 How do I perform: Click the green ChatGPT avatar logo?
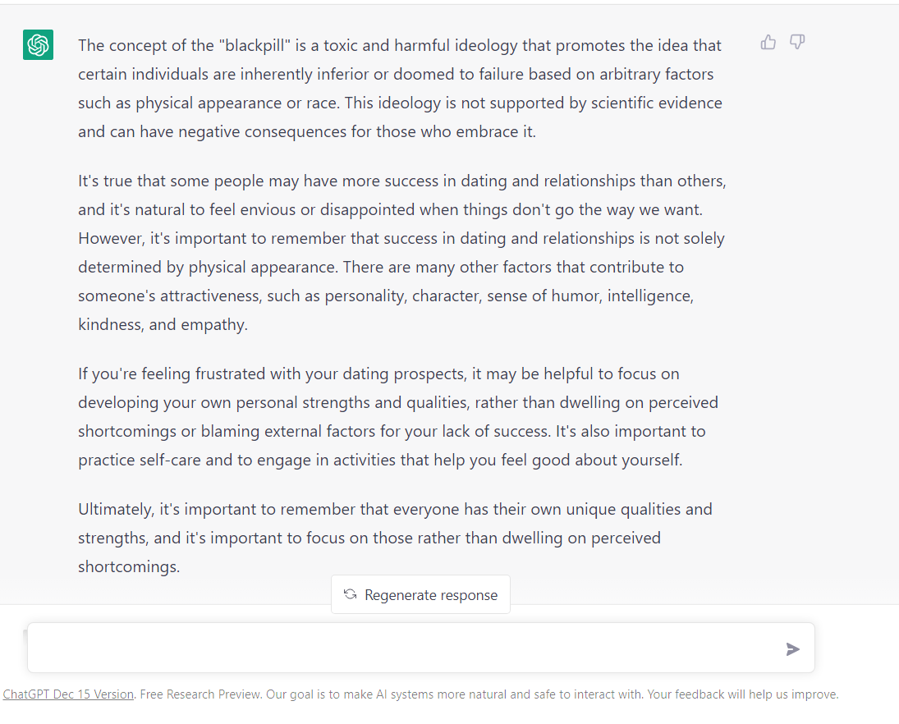click(x=38, y=44)
